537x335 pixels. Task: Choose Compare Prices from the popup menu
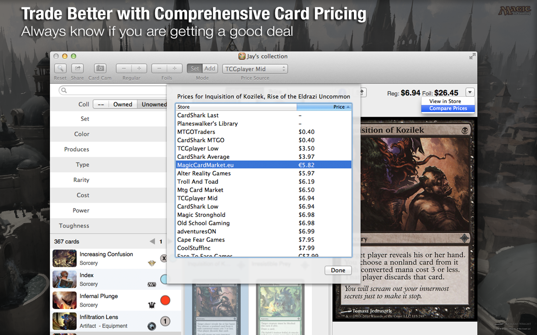tap(448, 108)
